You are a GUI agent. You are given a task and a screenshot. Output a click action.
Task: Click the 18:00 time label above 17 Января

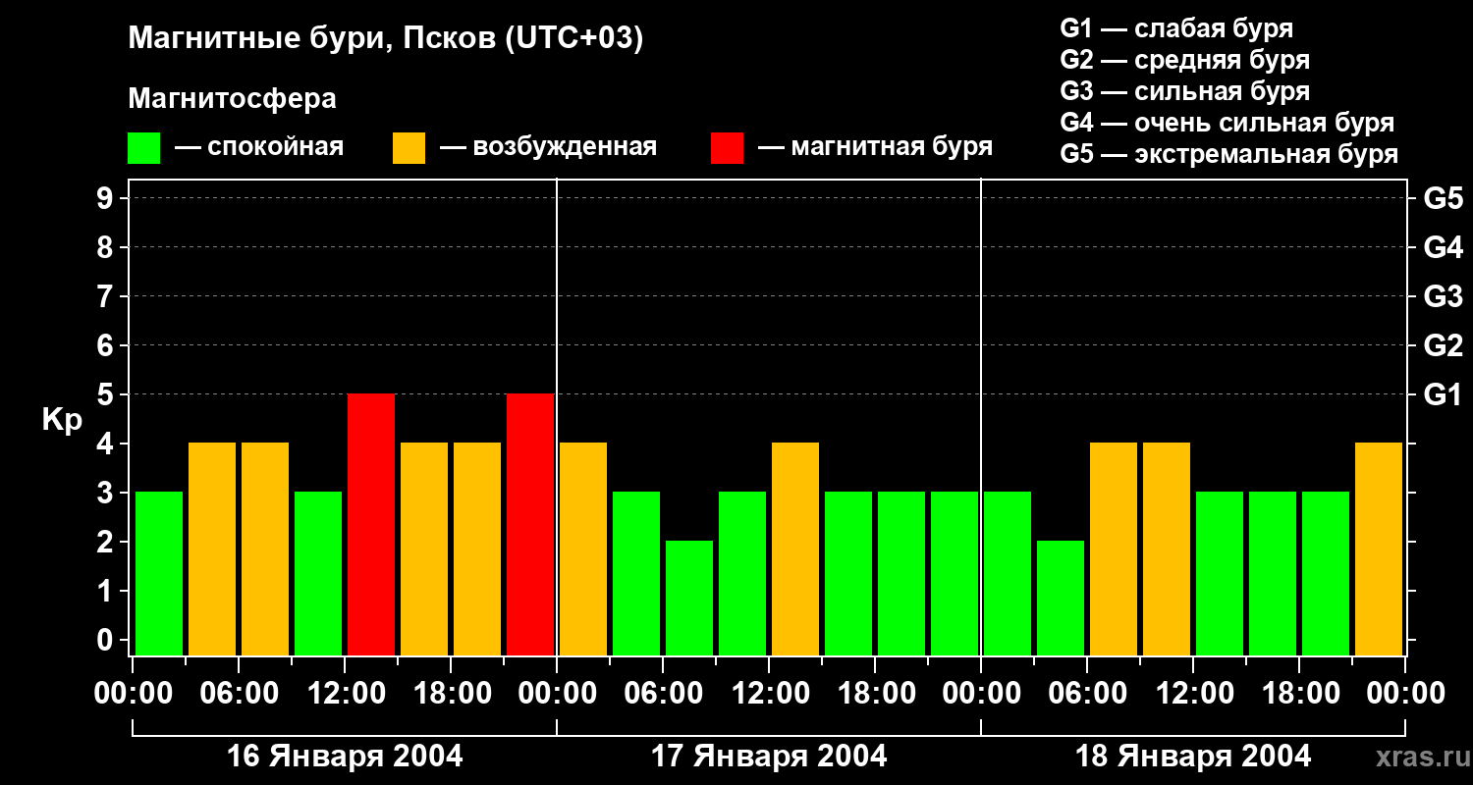875,694
